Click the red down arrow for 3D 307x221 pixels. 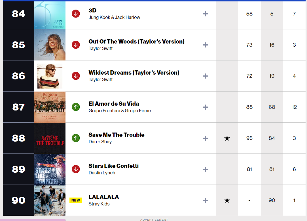coord(76,14)
